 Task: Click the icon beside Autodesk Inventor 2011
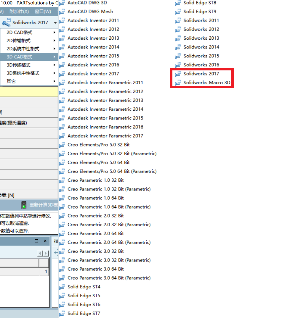62,21
